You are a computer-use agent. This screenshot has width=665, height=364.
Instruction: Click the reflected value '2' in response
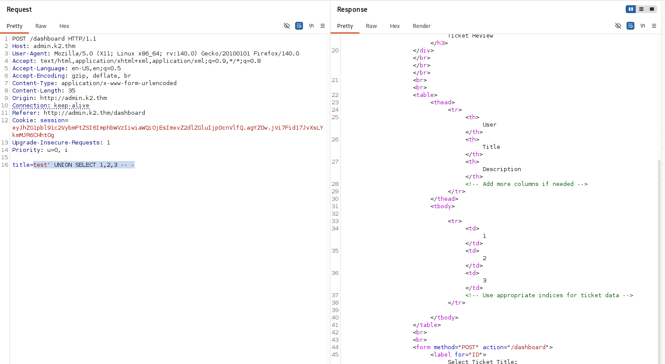[x=484, y=258]
